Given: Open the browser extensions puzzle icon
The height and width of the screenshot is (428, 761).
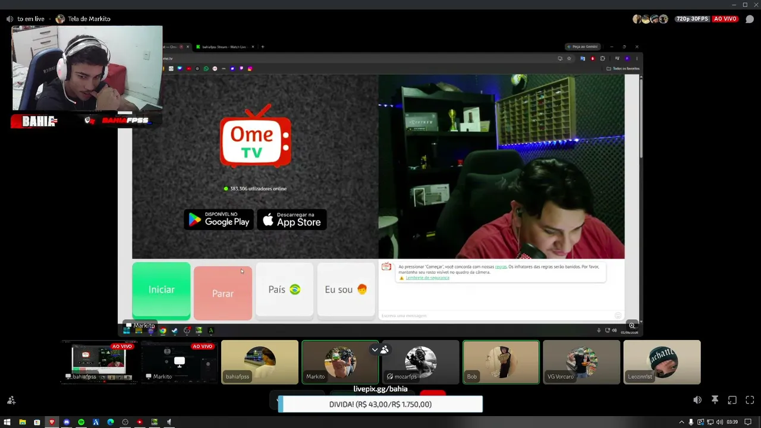Looking at the screenshot, I should point(602,58).
